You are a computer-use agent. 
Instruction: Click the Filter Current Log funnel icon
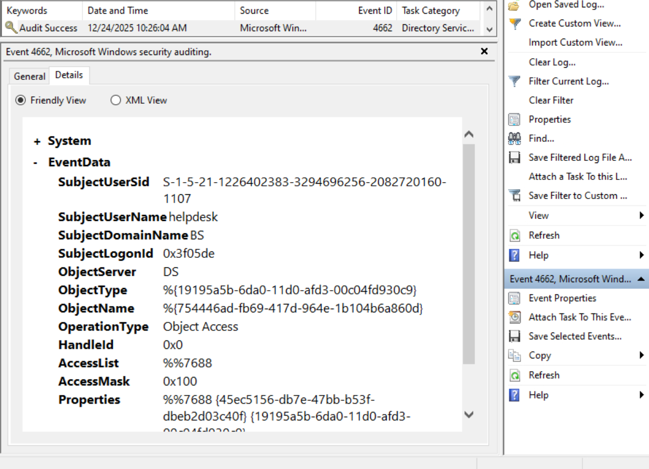514,82
